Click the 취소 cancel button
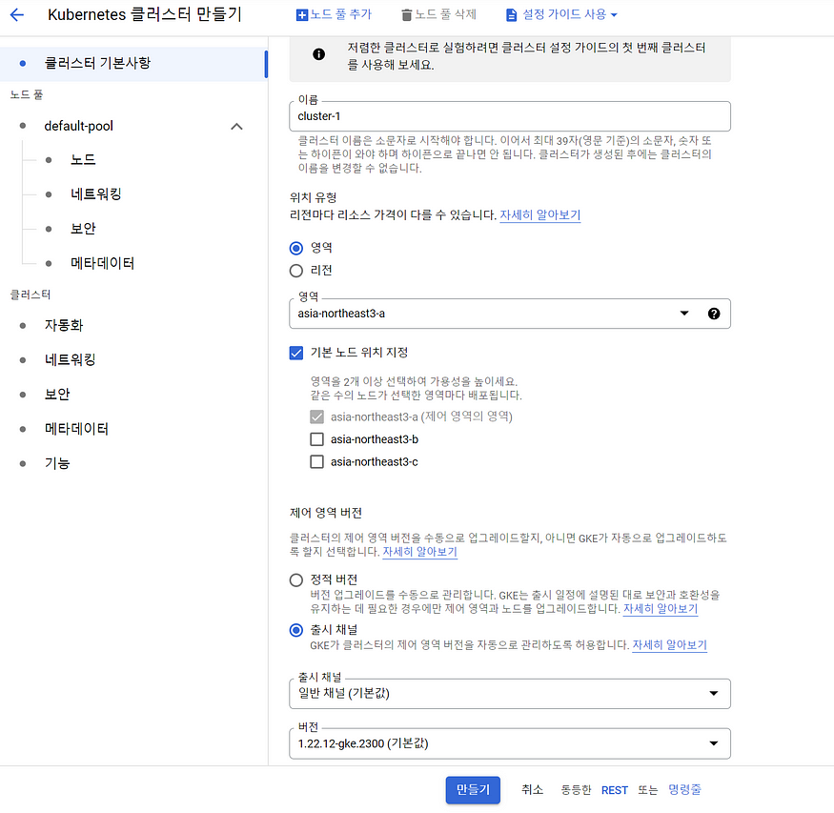This screenshot has height=813, width=834. tap(532, 790)
